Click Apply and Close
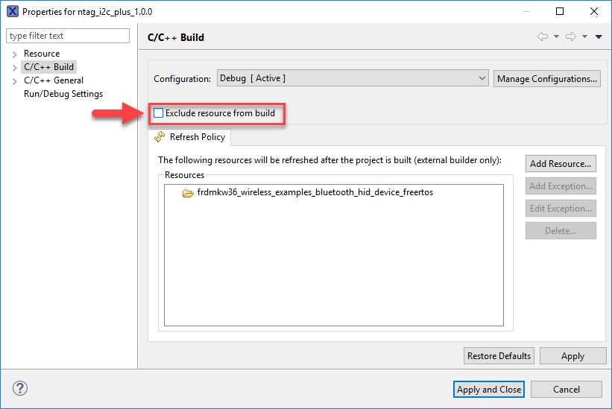 click(489, 389)
